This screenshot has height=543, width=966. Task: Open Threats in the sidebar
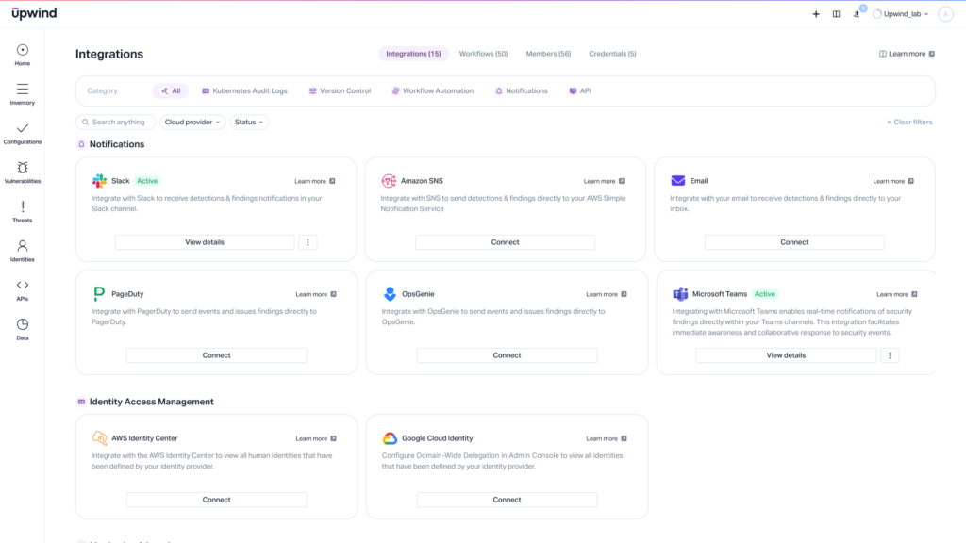[23, 212]
